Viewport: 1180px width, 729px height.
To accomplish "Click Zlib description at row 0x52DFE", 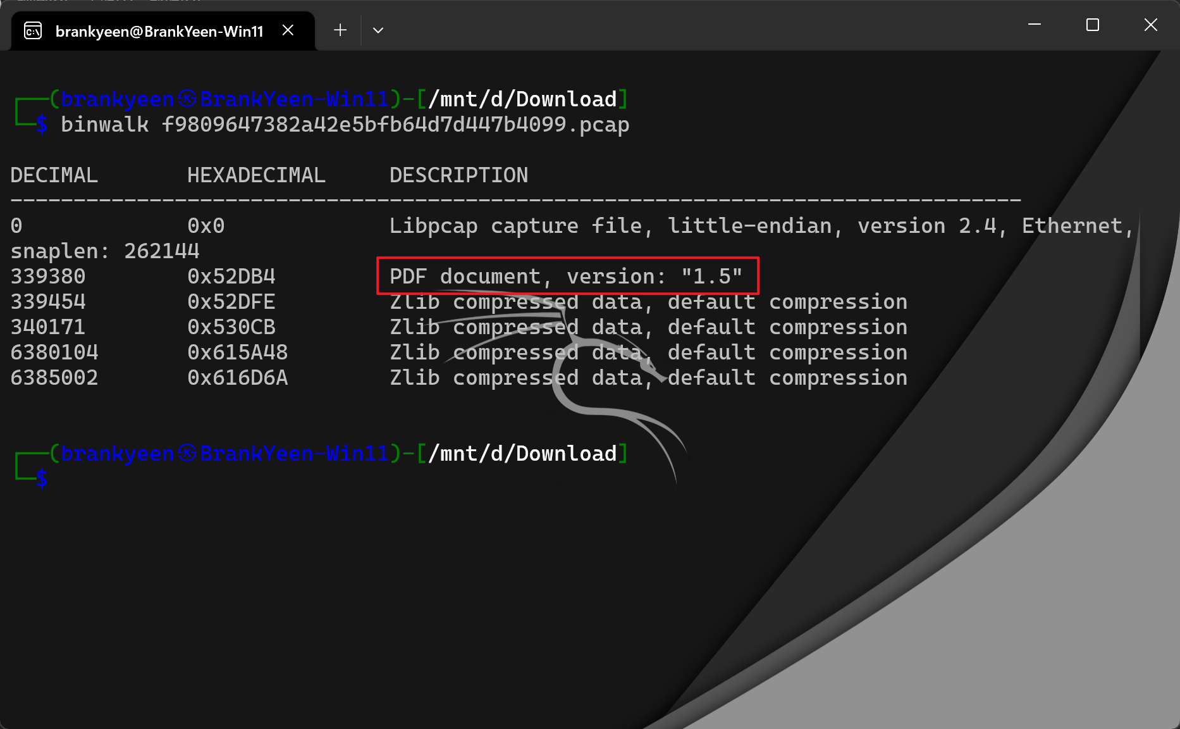I will (649, 302).
